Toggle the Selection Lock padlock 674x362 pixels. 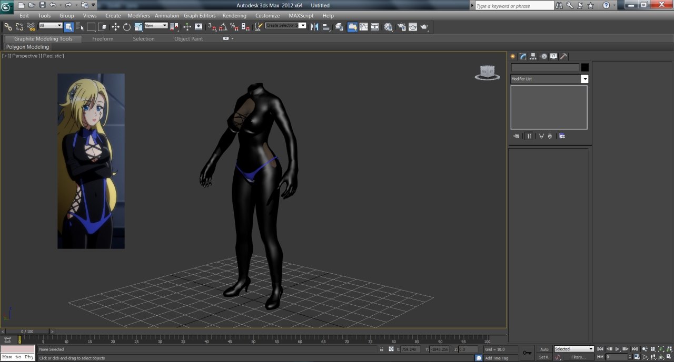click(382, 349)
